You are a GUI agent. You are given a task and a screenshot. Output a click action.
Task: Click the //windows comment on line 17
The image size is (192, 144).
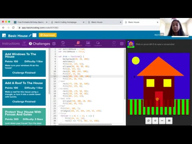[x=63, y=89]
